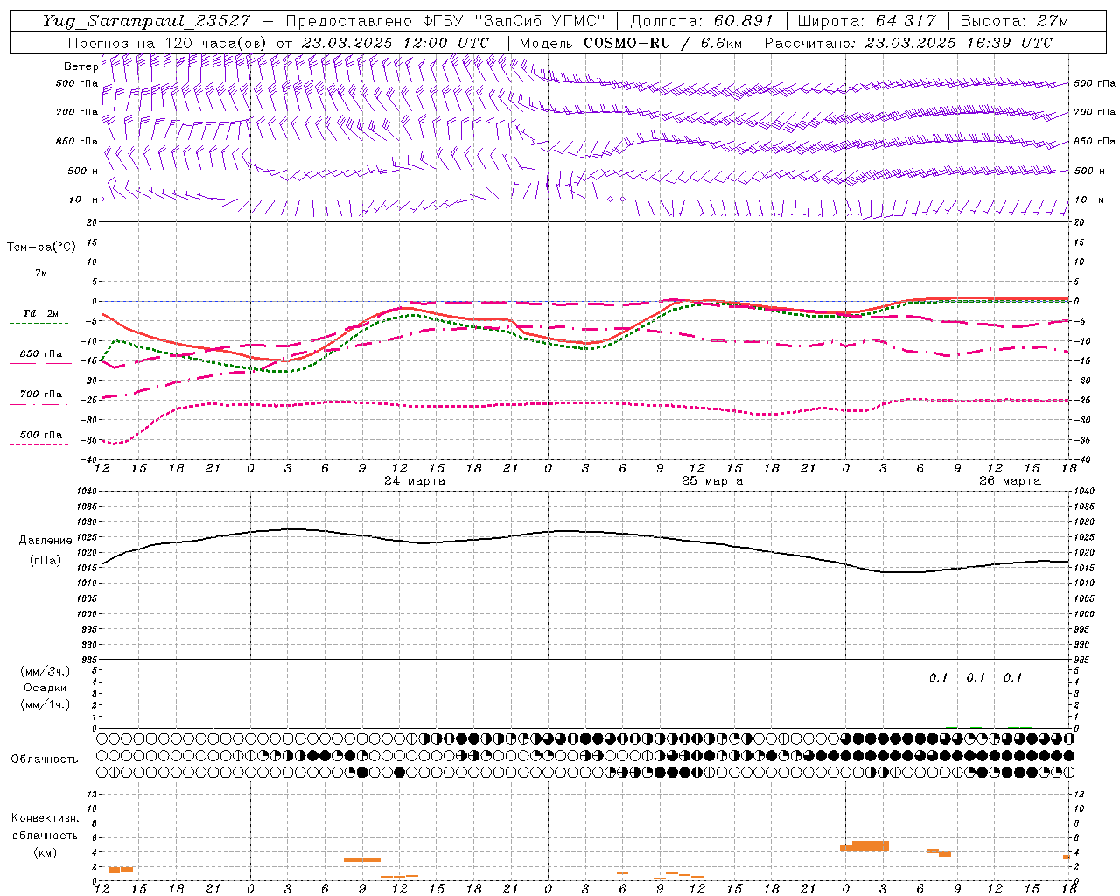Click the Осадки panel label
Viewport: 1120px width, 896px height.
tap(45, 688)
